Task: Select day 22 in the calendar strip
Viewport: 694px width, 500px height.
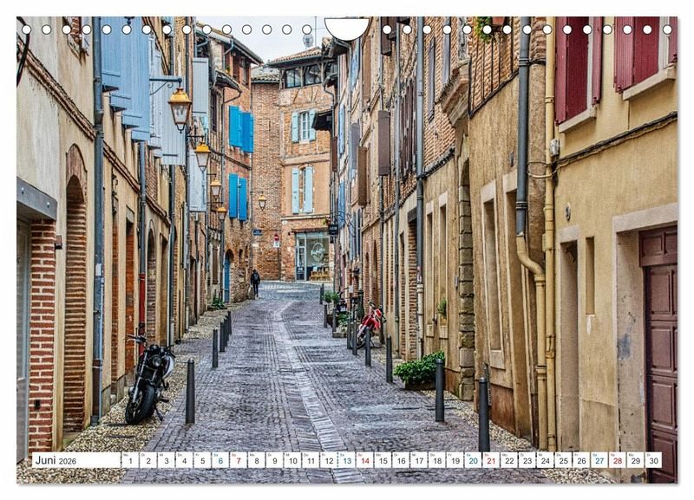Action: point(509,460)
